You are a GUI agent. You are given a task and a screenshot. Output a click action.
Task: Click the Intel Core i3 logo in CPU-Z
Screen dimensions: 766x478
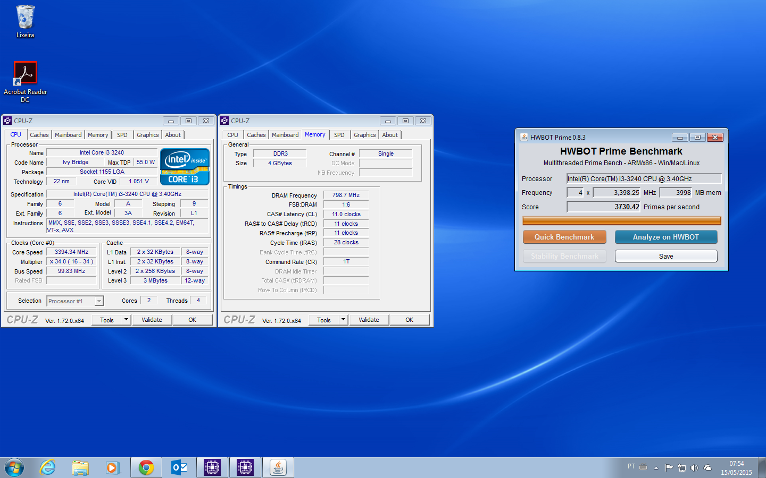click(185, 167)
